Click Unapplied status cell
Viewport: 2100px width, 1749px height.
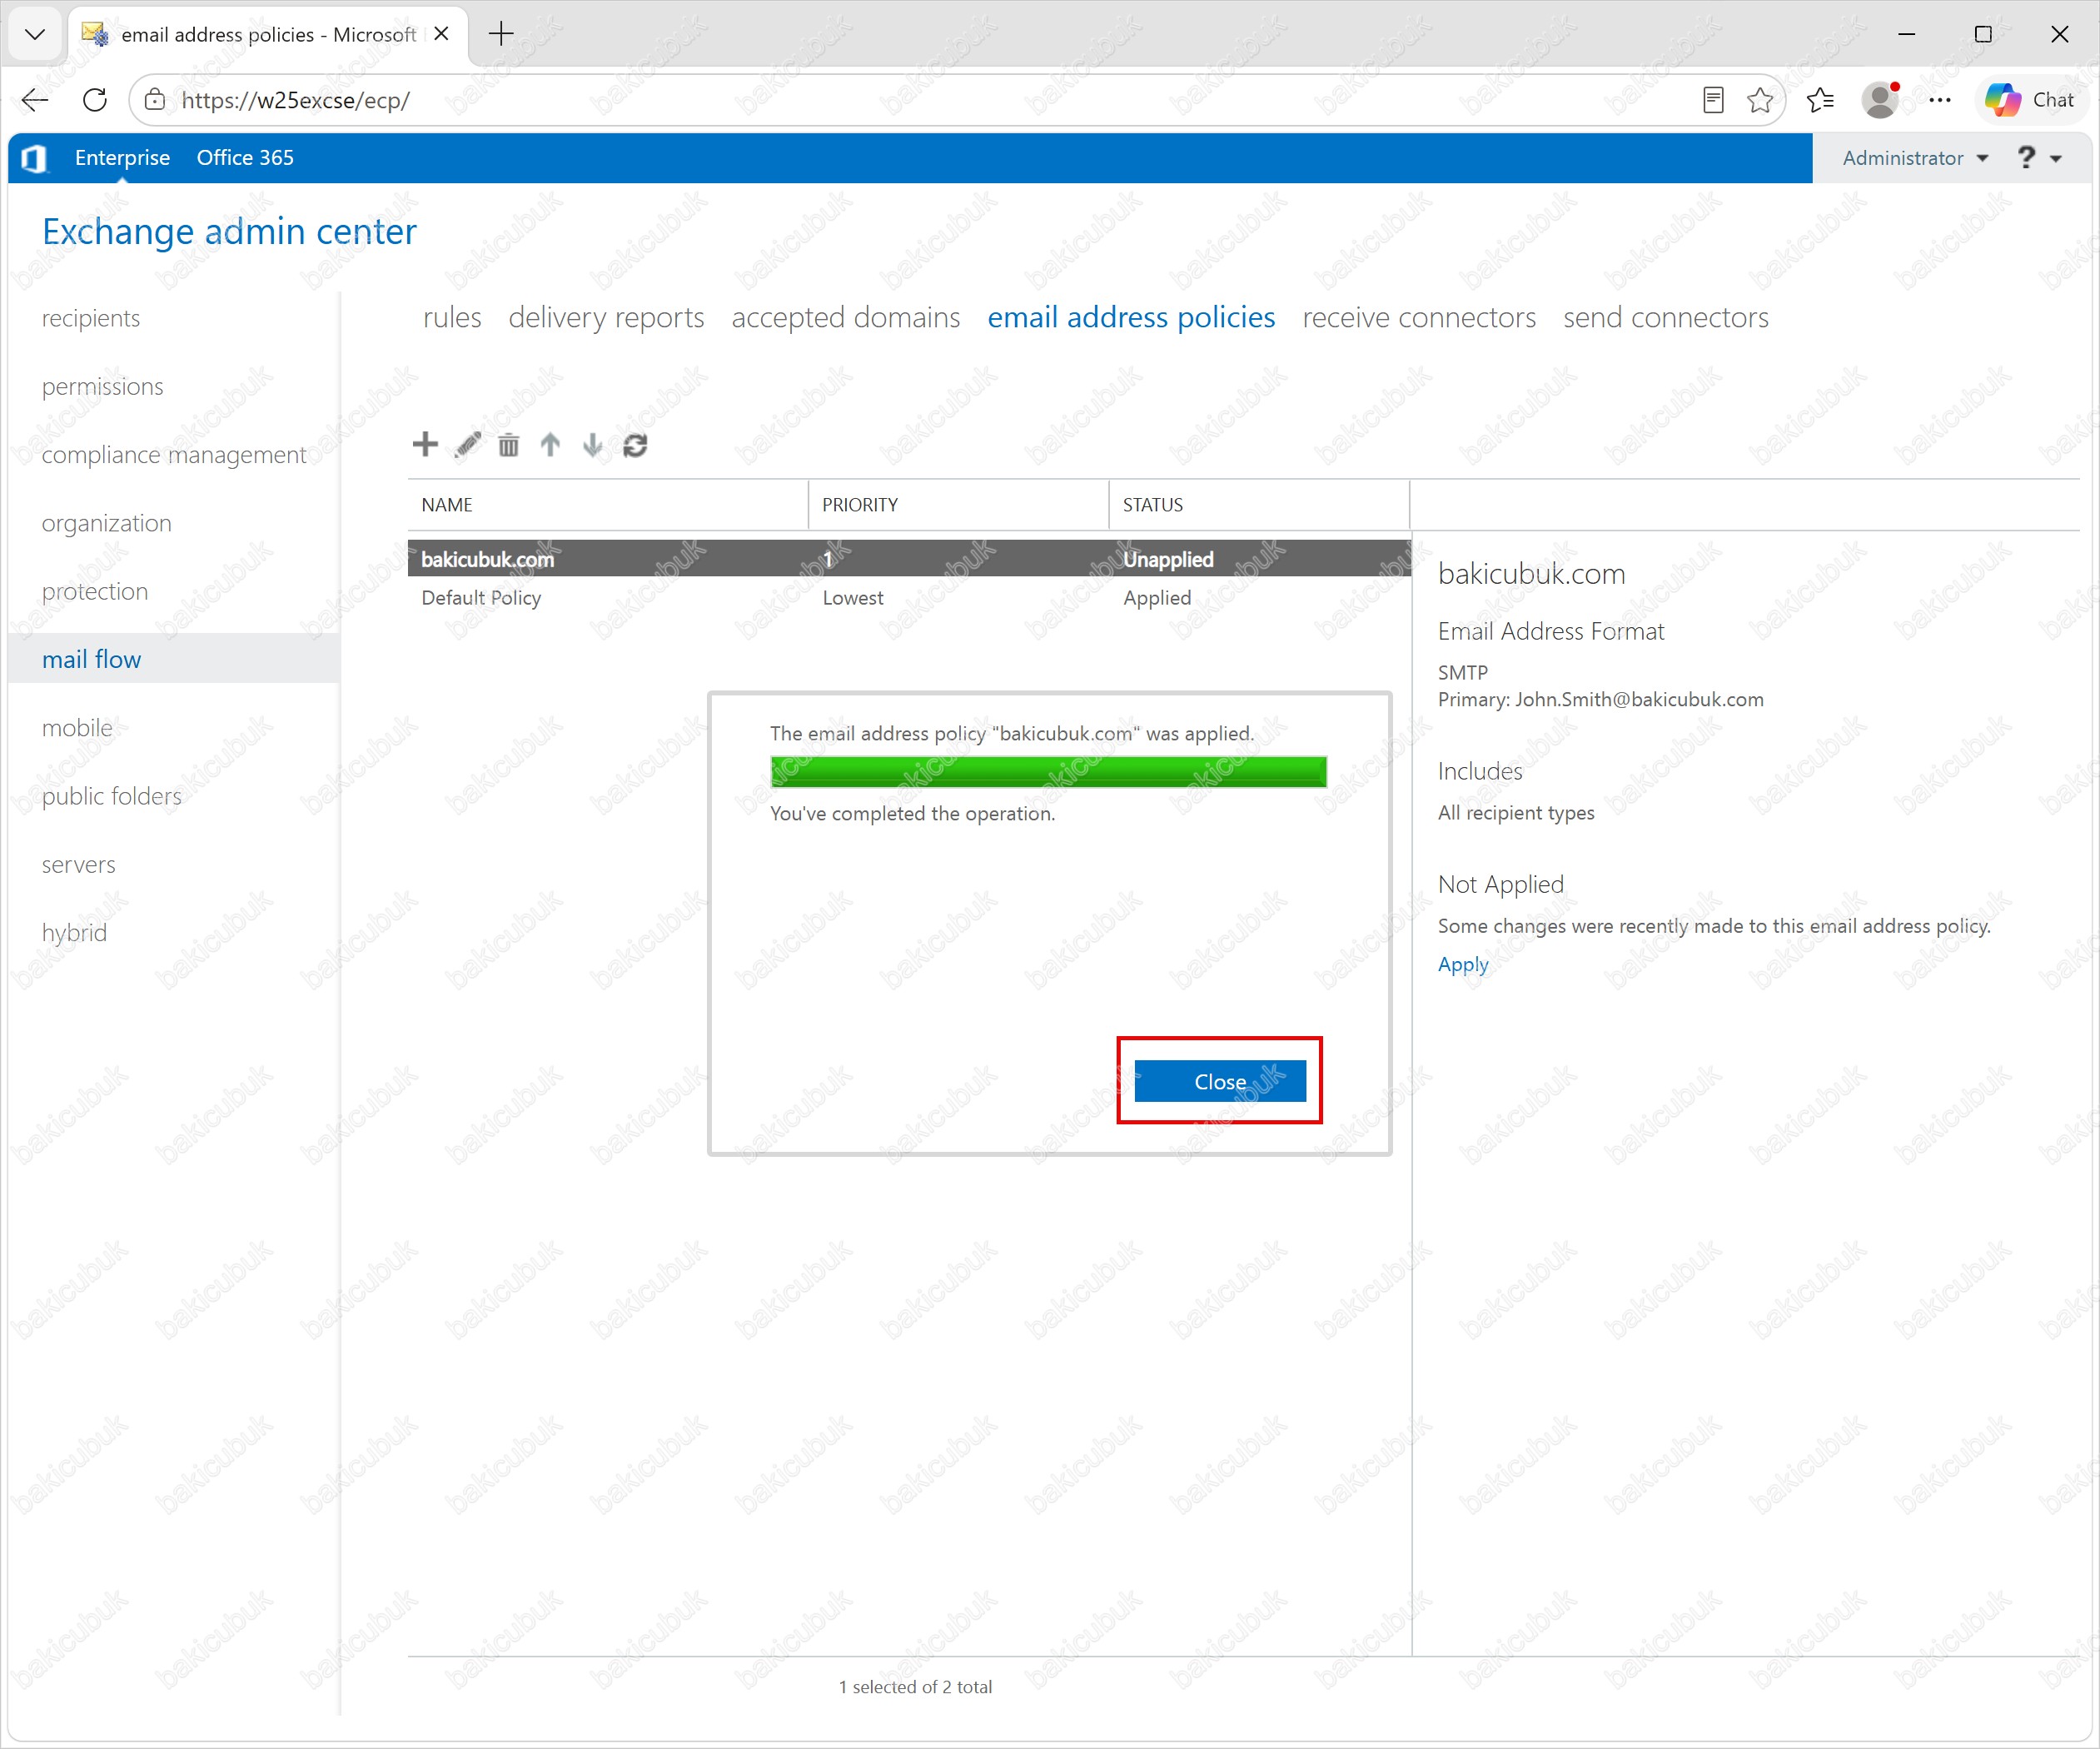(1168, 560)
